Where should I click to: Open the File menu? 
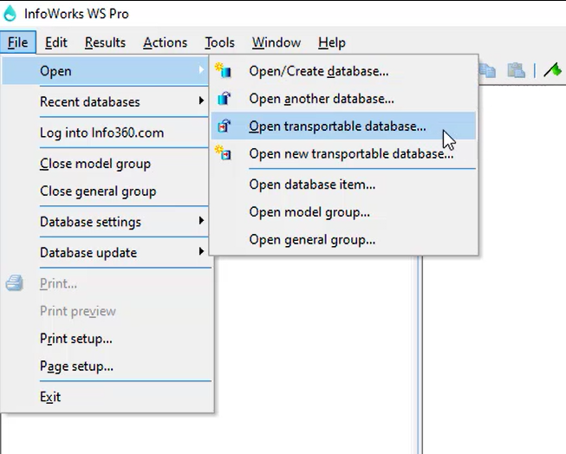pyautogui.click(x=18, y=42)
